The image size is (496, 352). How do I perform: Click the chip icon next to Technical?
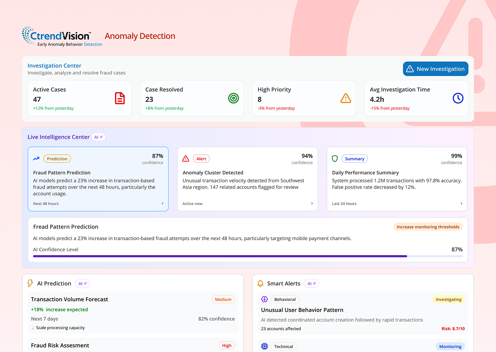point(264,346)
